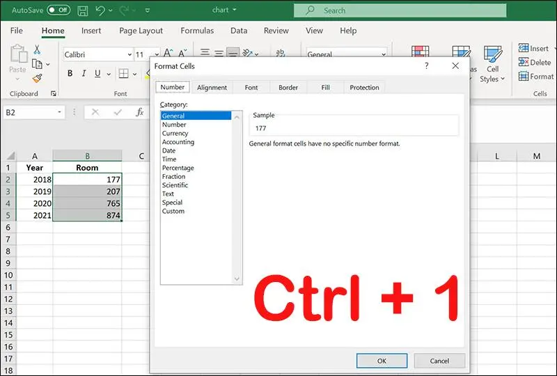The image size is (557, 376).
Task: Open Cell Styles gallery
Action: coord(492,64)
